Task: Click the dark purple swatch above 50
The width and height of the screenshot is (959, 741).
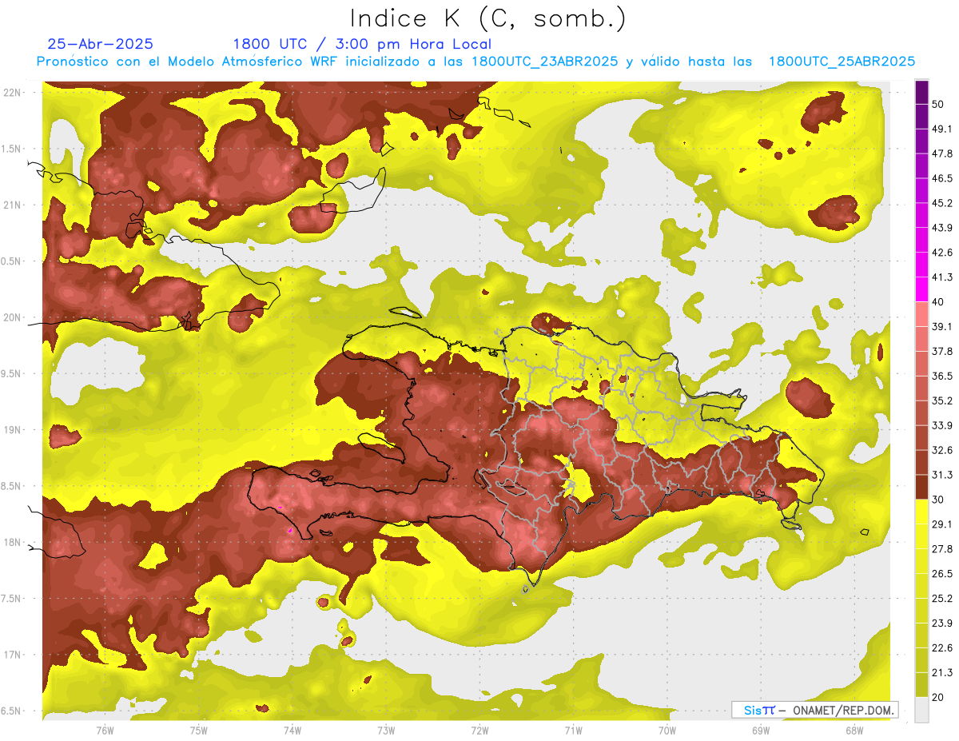Action: point(921,92)
